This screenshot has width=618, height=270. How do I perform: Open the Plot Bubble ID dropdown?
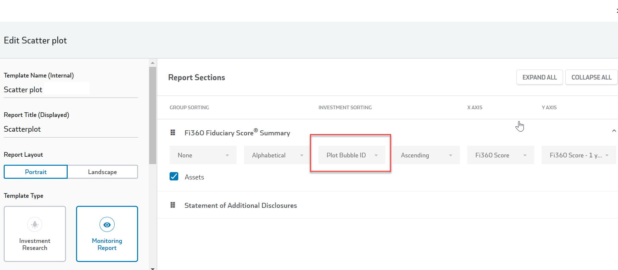tap(352, 155)
